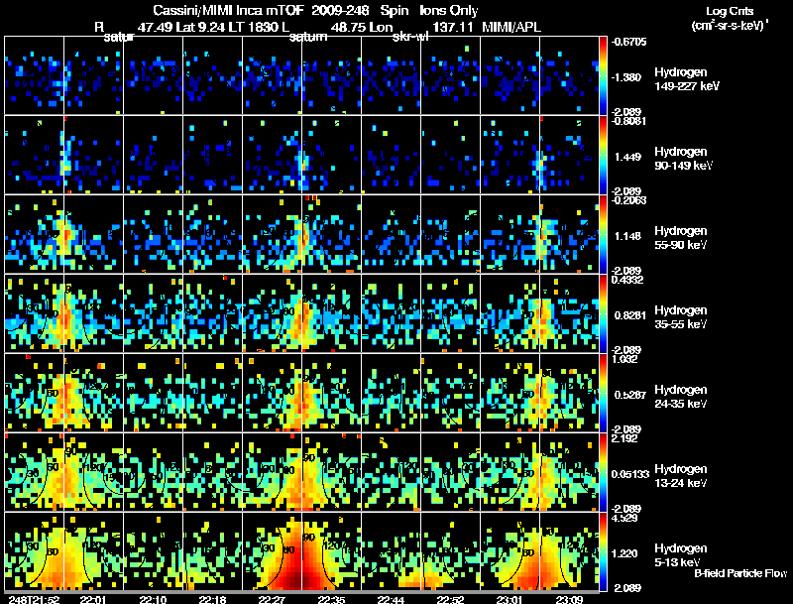The height and width of the screenshot is (604, 793).
Task: Click the colorbar midpoint value '1.148'
Action: coord(627,236)
